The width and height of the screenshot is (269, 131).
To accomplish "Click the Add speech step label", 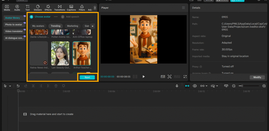I will (x=73, y=17).
